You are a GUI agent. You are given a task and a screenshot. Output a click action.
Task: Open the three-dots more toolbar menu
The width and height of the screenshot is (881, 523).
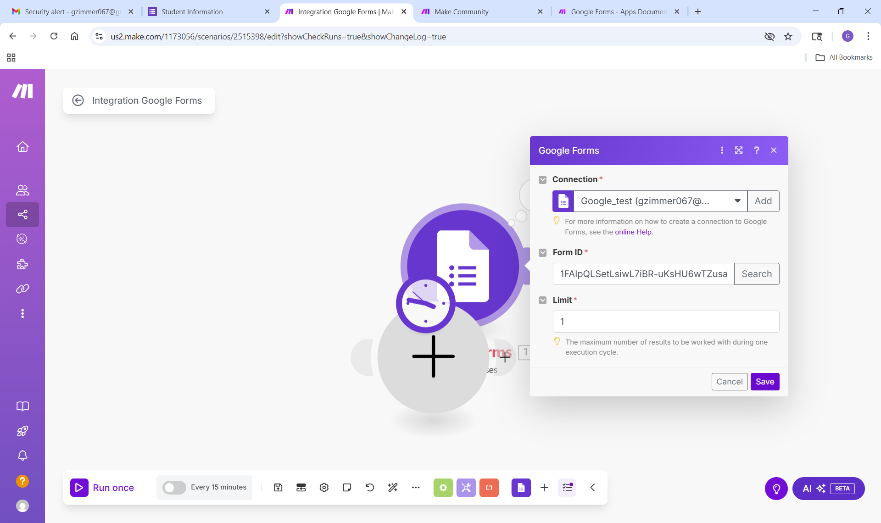point(416,487)
